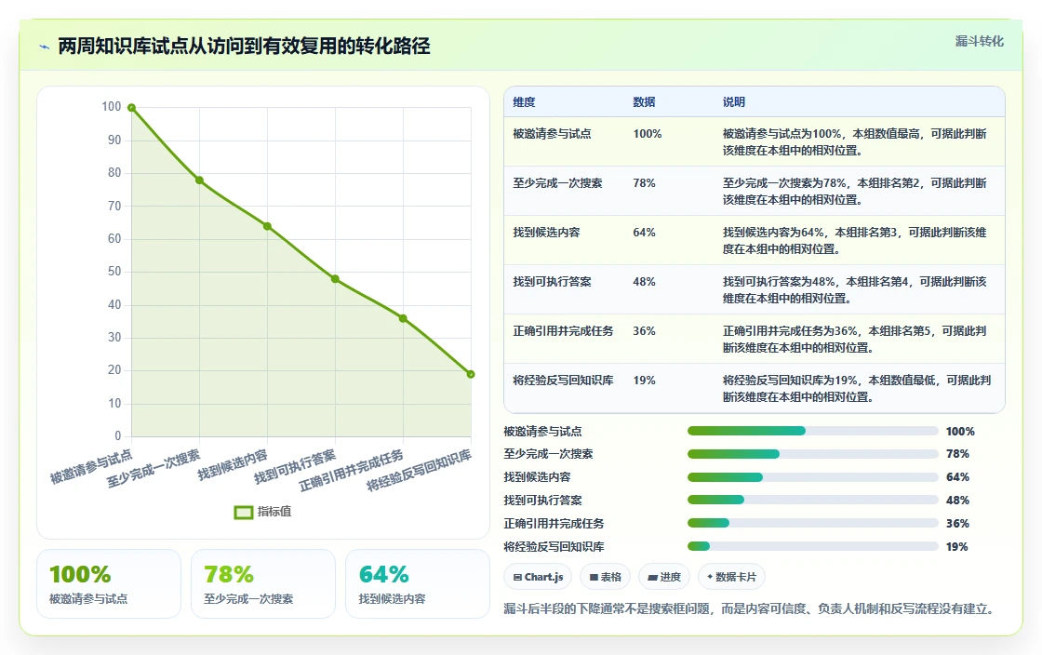The height and width of the screenshot is (655, 1042).
Task: Select the 表格 chip
Action: (606, 577)
